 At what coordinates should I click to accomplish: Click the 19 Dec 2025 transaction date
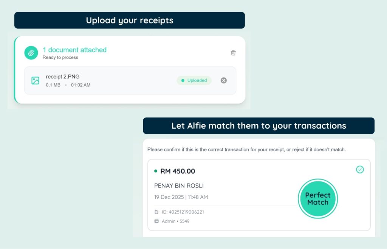(x=181, y=197)
